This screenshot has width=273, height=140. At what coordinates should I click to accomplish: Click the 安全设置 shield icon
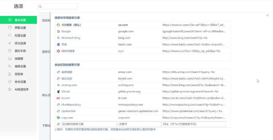pos(10,82)
